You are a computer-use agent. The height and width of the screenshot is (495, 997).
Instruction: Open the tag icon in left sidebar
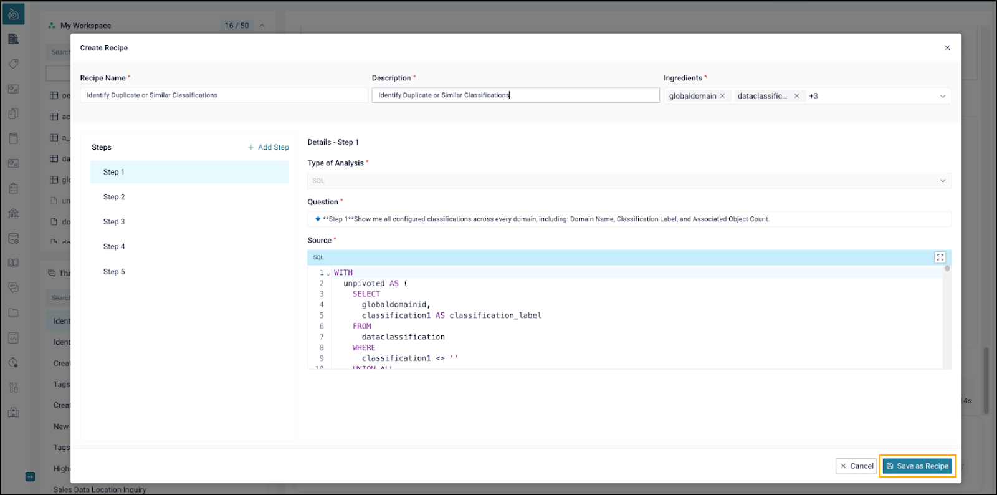pyautogui.click(x=13, y=64)
